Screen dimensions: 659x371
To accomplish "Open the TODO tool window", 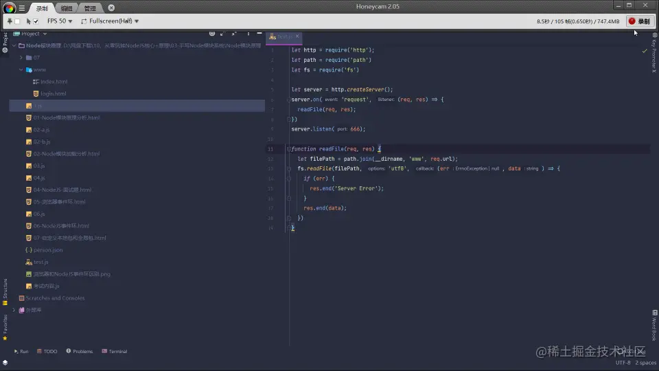I will click(47, 351).
